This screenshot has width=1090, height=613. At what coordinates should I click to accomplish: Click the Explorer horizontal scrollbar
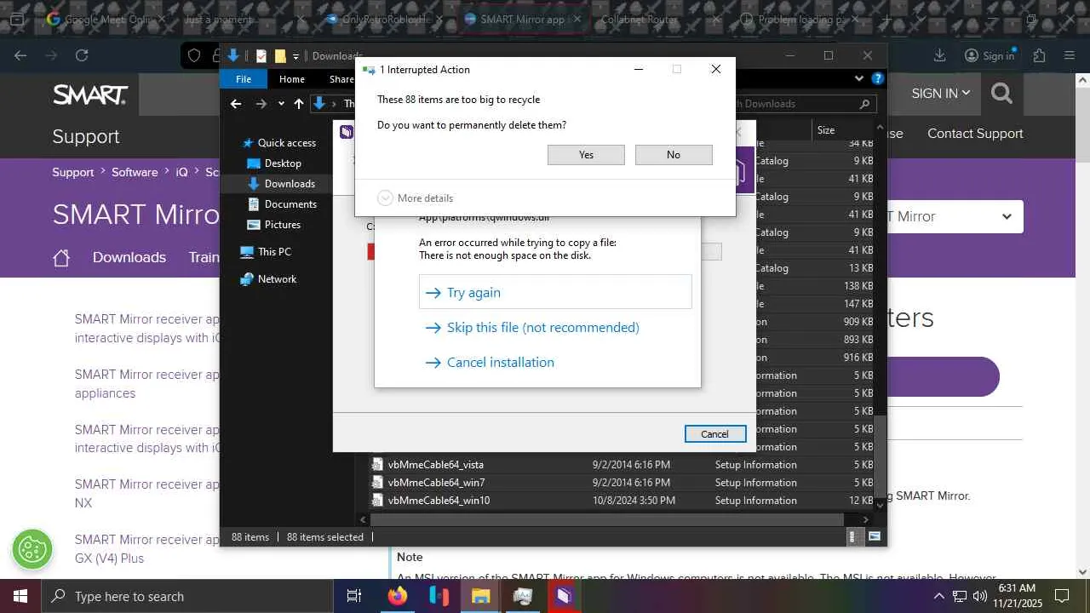(x=608, y=519)
